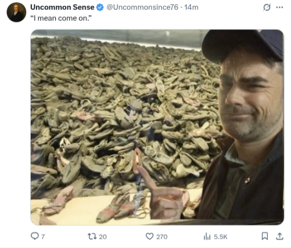291x248 pixels.
Task: Bookmark this post
Action: [265, 236]
